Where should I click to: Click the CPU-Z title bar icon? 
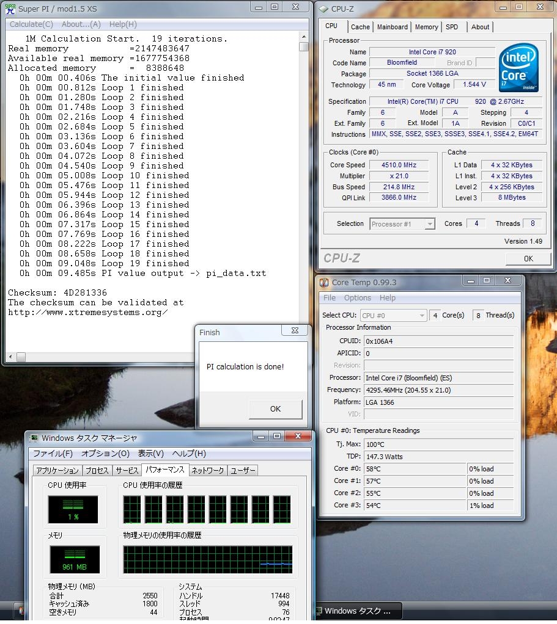click(323, 8)
